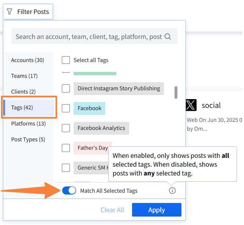This screenshot has height=225, width=244.
Task: Open the Filter Posts dropdown
Action: click(x=28, y=12)
